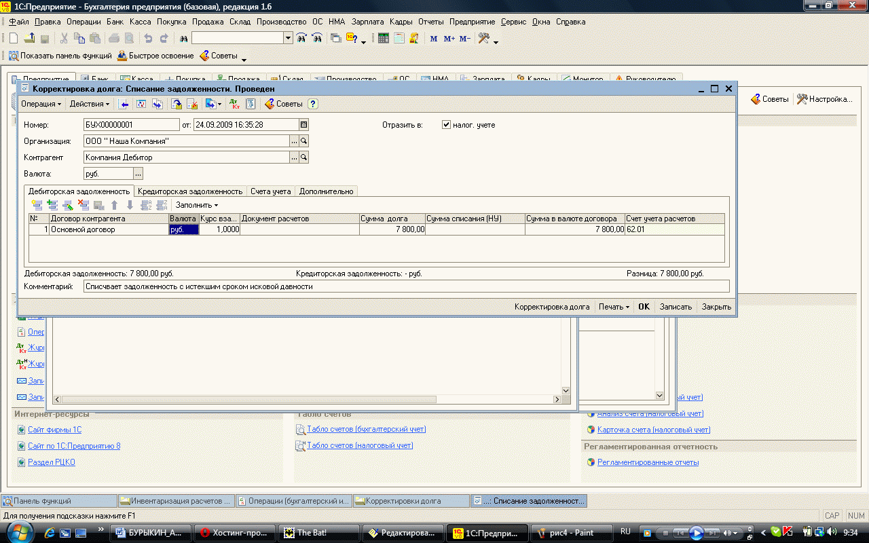Open рис4 - Paint from taskbar

tap(572, 532)
